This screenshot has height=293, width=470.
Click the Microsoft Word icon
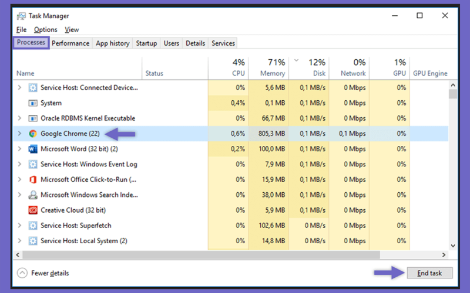(33, 149)
